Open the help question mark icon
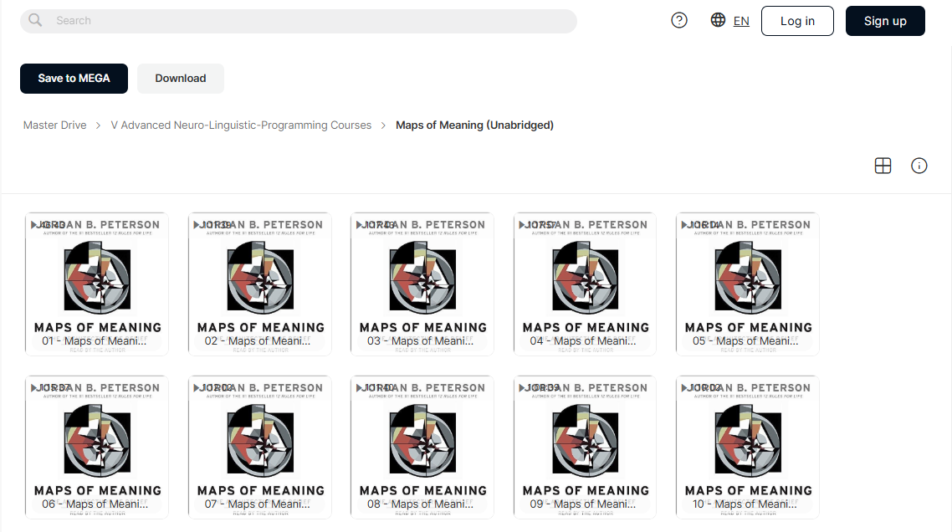 click(x=678, y=21)
